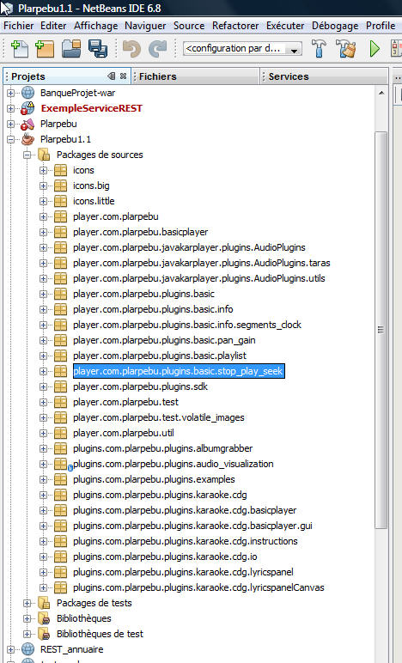Close the Projets tab using its X

[x=124, y=76]
